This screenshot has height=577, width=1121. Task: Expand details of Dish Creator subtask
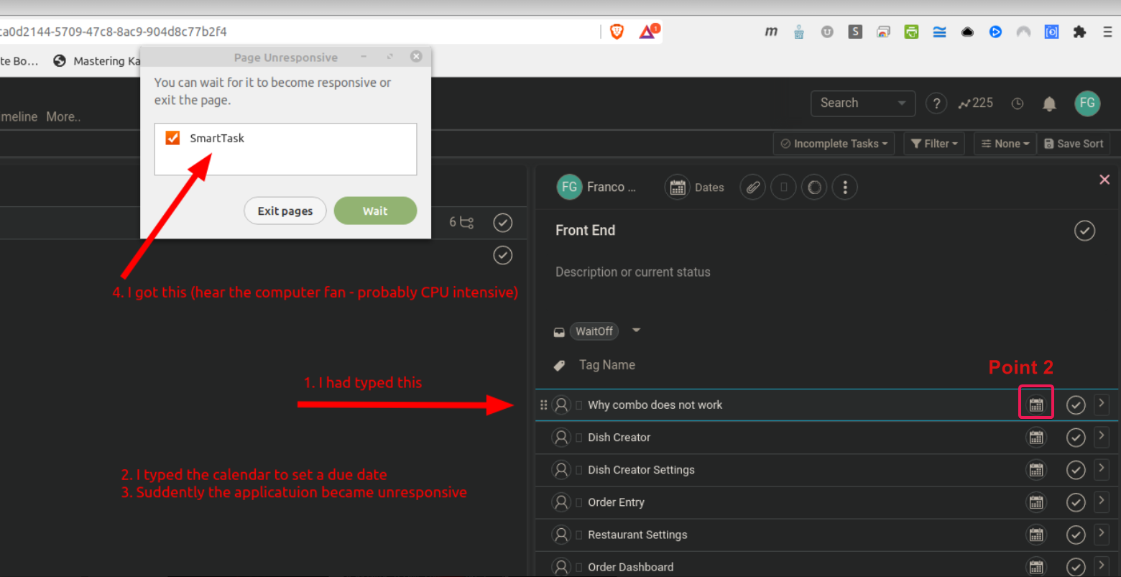[1101, 436]
